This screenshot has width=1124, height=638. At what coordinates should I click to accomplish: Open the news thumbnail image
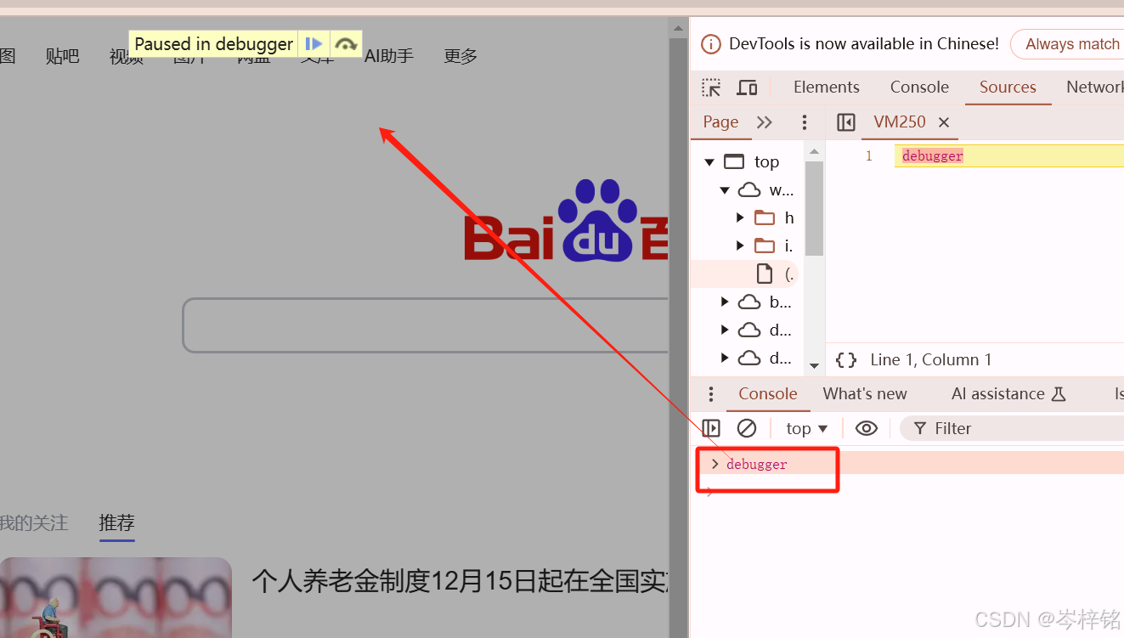click(116, 597)
